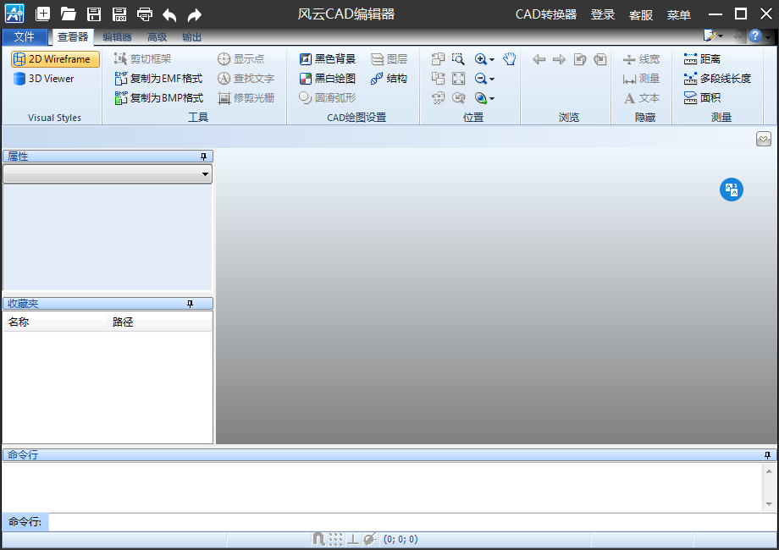Switch to the 输出 tab
Screen dimensions: 779x550
pos(191,37)
